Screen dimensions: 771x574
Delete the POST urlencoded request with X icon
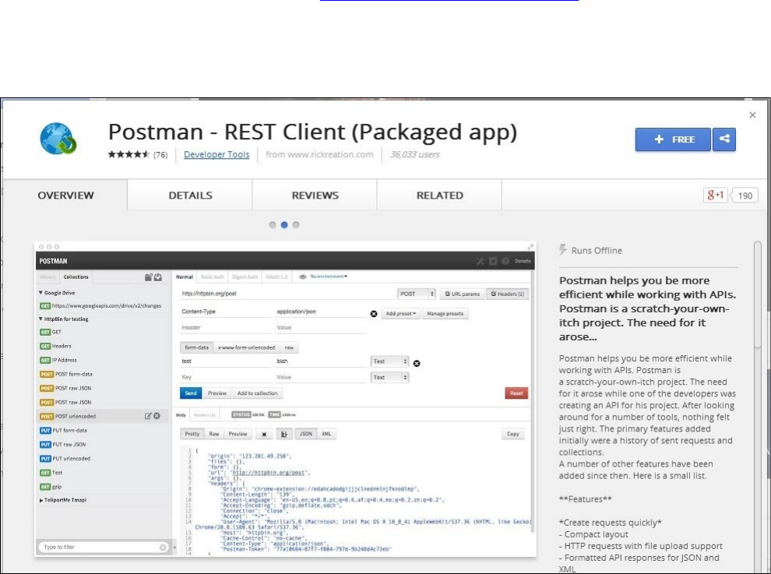point(157,416)
